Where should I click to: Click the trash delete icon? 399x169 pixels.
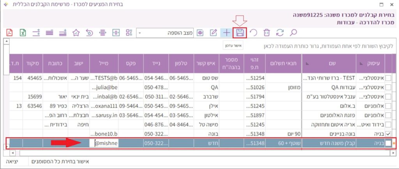click(x=267, y=33)
